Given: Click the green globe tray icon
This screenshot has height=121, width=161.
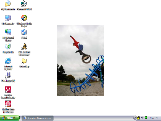Looking at the screenshot, I should (x=146, y=118).
